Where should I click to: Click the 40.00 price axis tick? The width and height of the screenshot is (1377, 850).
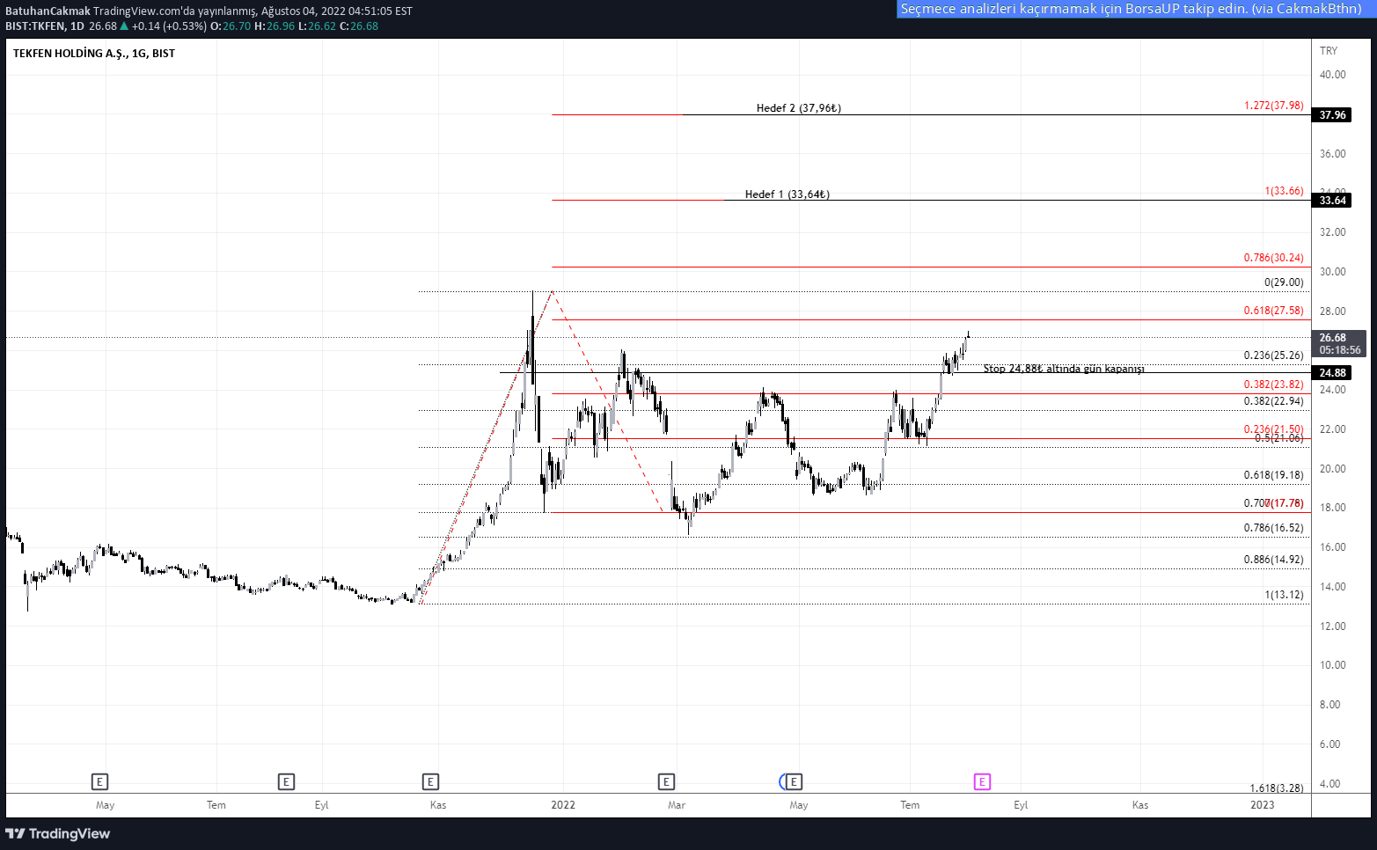1332,74
